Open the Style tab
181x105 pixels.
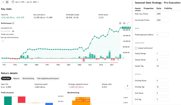tap(159, 8)
